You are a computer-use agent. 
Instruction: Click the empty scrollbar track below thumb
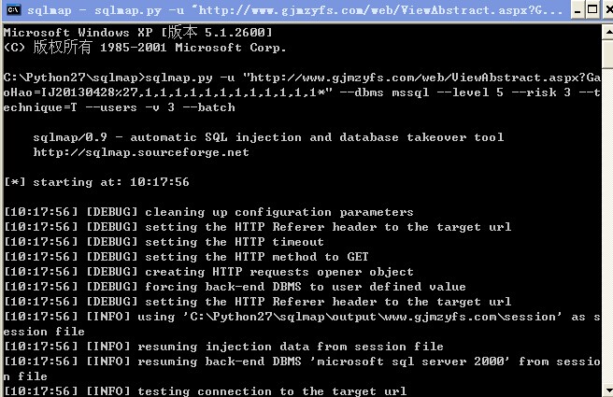click(x=608, y=226)
